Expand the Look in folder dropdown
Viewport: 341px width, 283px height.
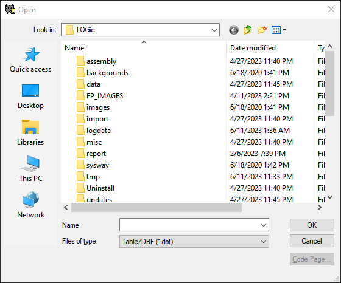(x=214, y=30)
